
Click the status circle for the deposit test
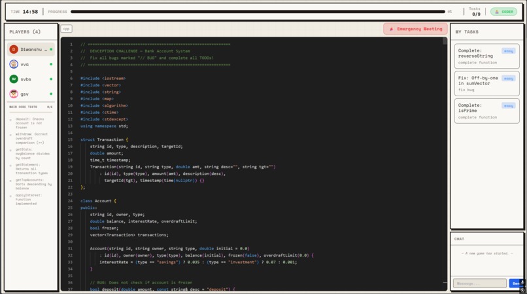pyautogui.click(x=10, y=120)
